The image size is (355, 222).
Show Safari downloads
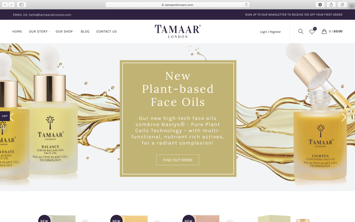tap(320, 5)
